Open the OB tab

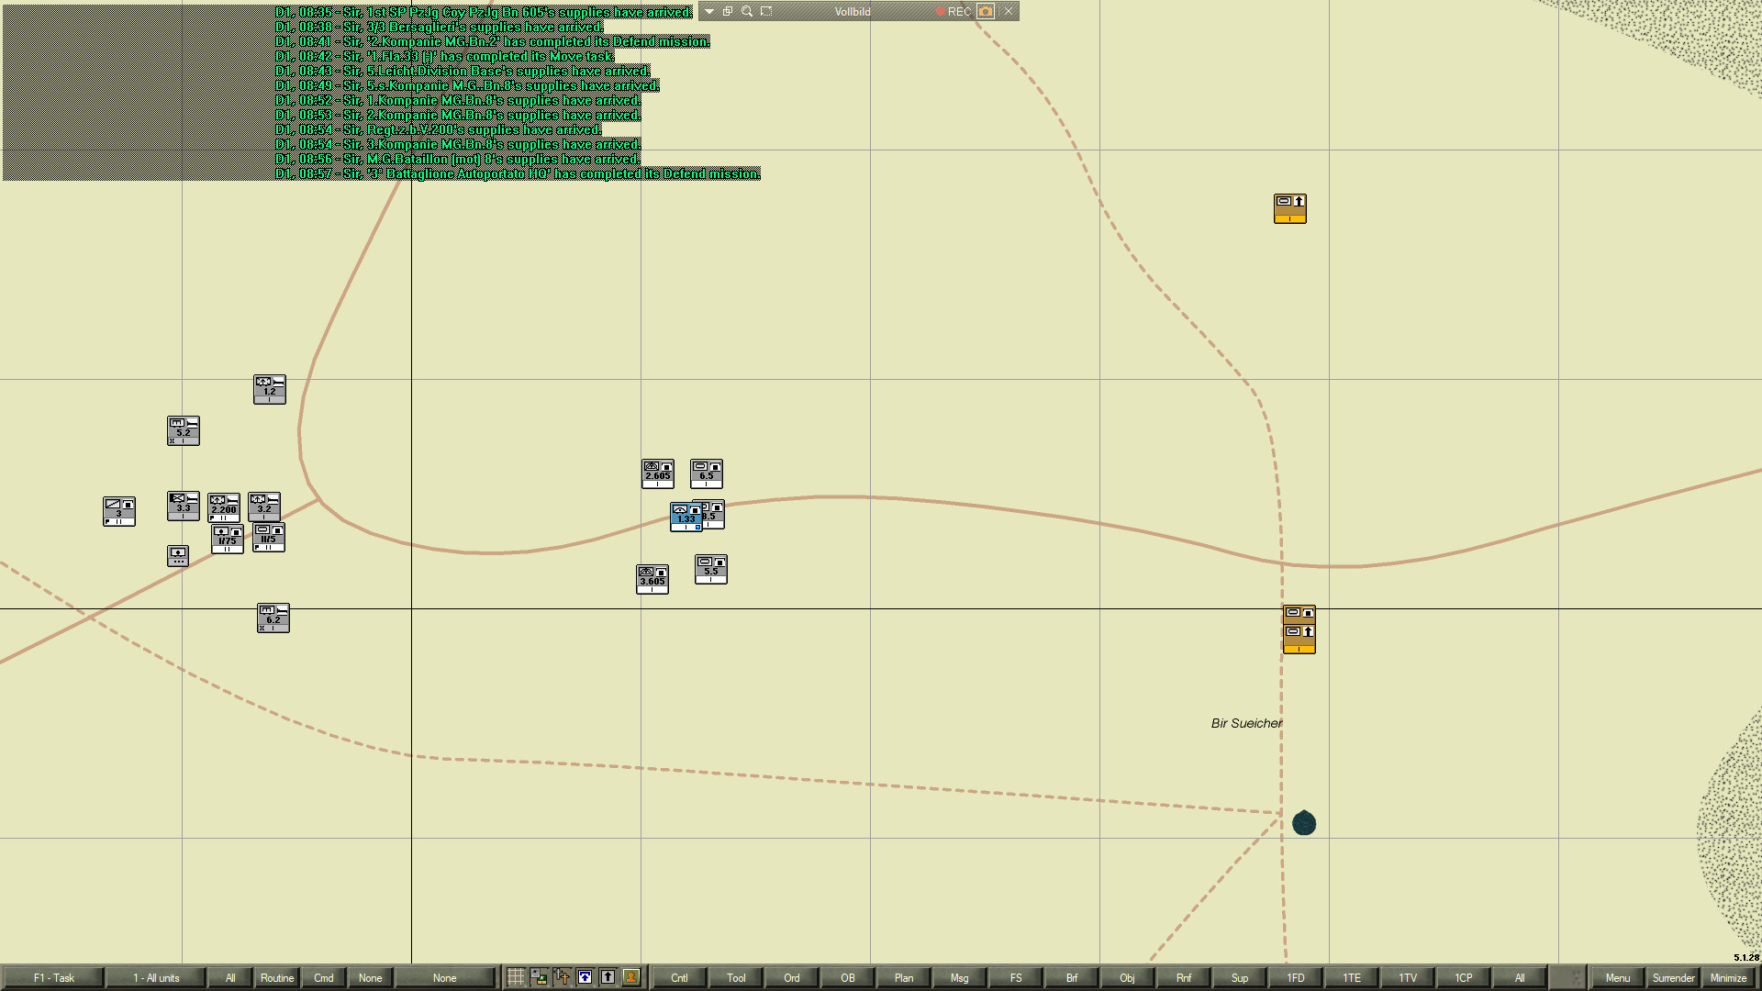click(847, 977)
